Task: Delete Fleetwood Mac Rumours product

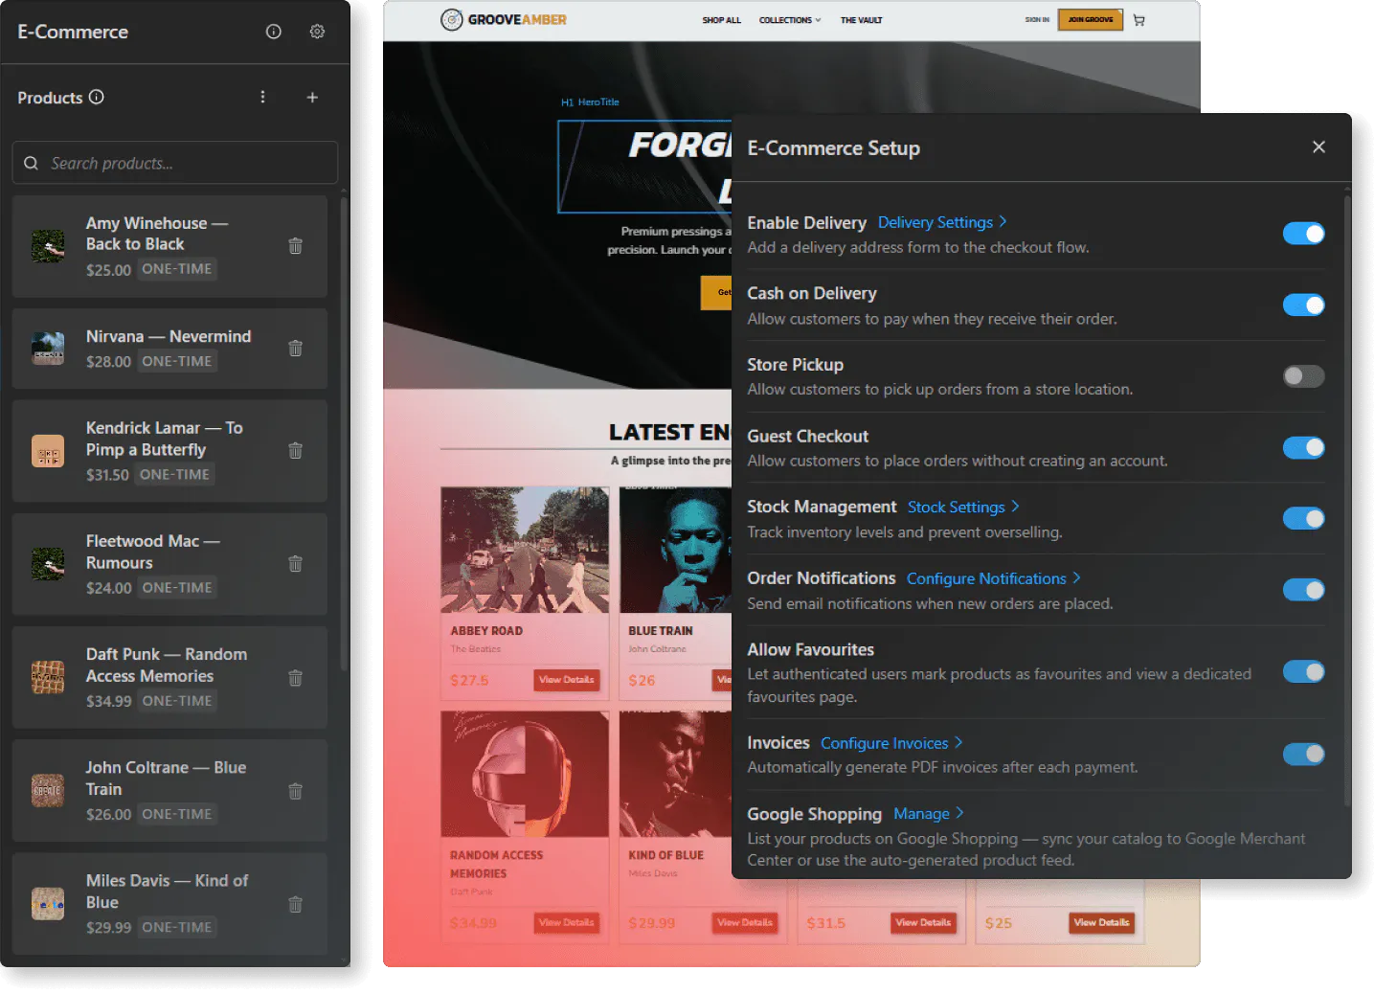Action: pyautogui.click(x=296, y=564)
